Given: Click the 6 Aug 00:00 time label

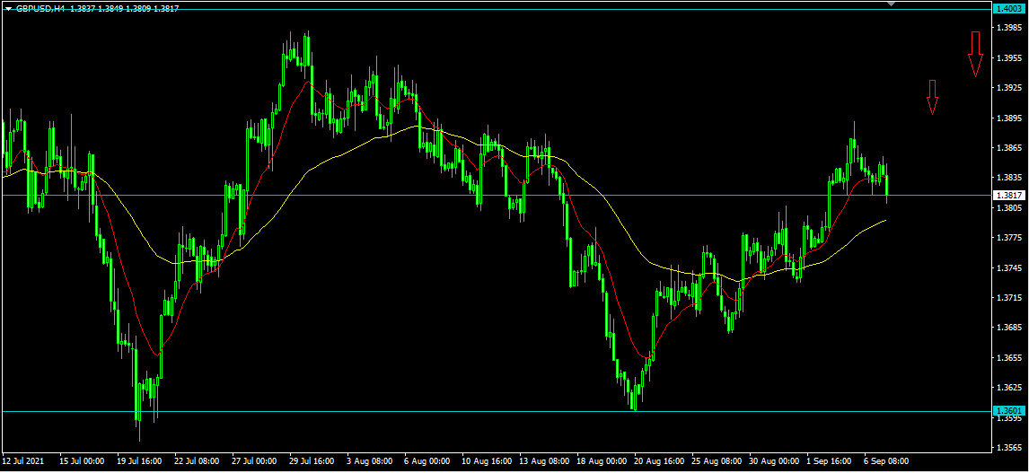Looking at the screenshot, I should click(x=427, y=462).
